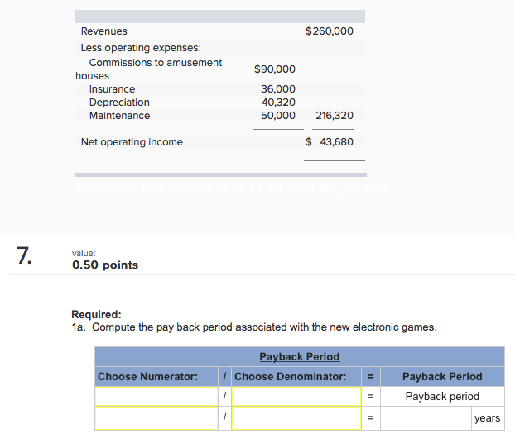Select the Revenues row label
This screenshot has height=434, width=515.
(x=104, y=31)
